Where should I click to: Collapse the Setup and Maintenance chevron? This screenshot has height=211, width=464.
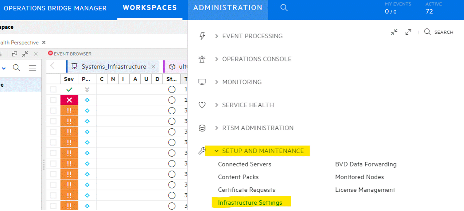pos(216,151)
